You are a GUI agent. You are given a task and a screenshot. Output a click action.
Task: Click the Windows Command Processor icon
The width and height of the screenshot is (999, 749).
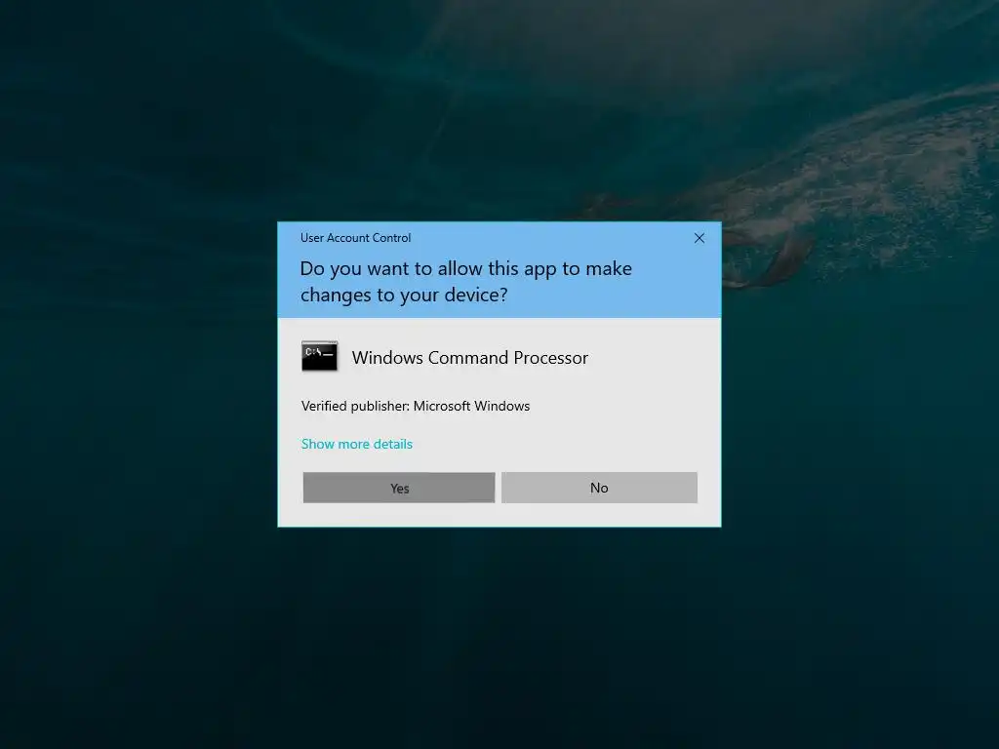(x=319, y=356)
